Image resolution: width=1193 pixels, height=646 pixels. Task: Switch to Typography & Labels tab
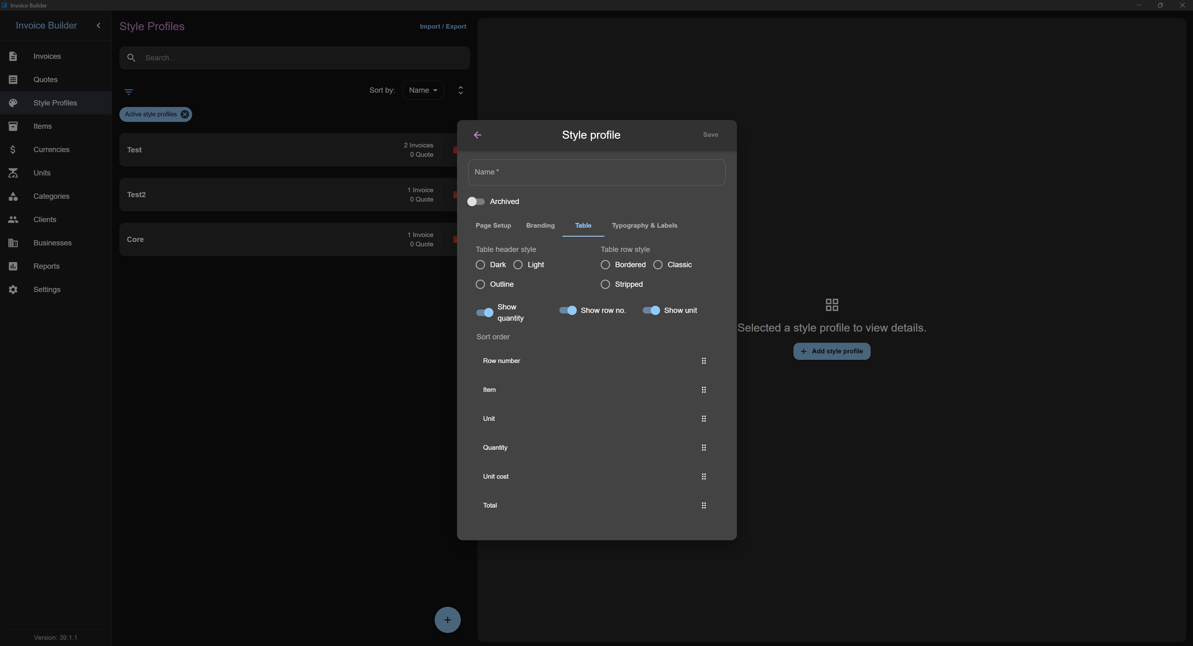click(644, 226)
